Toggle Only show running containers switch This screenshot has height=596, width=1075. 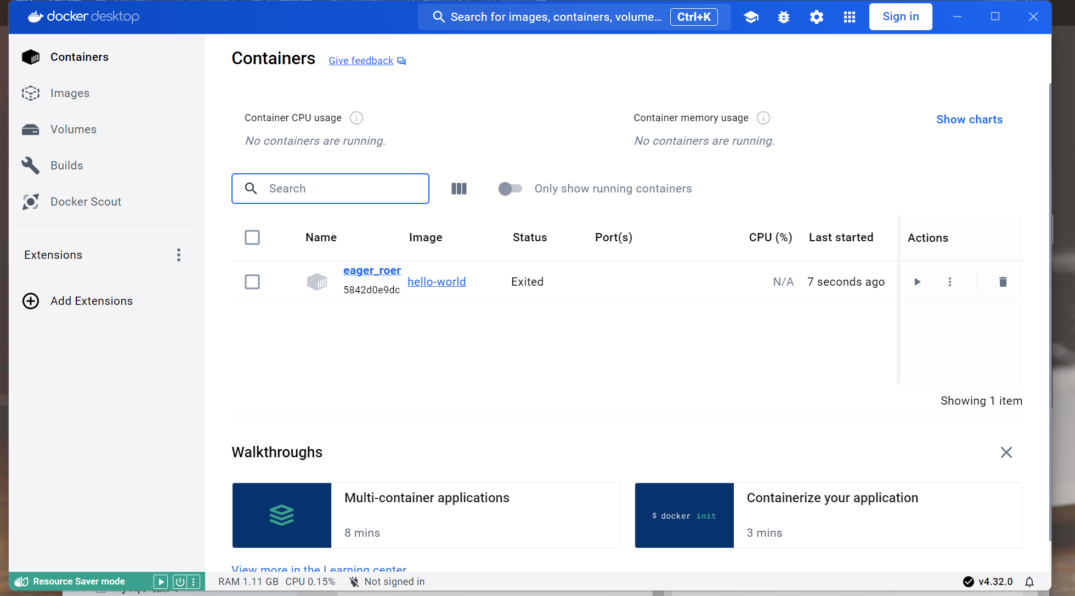[510, 189]
